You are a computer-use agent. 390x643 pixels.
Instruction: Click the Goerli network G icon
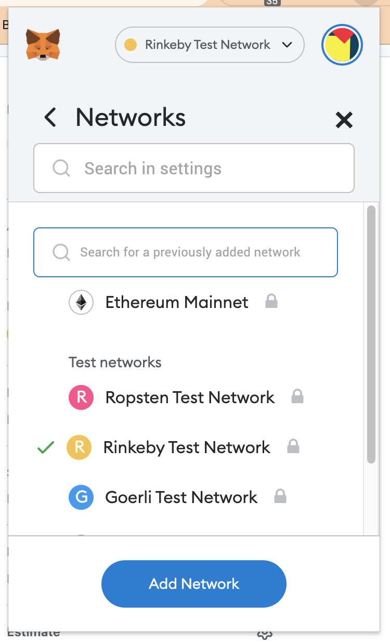coord(81,497)
